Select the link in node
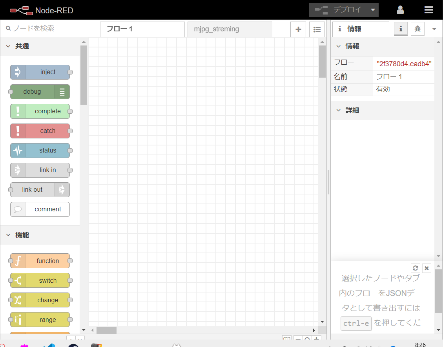 [40, 170]
